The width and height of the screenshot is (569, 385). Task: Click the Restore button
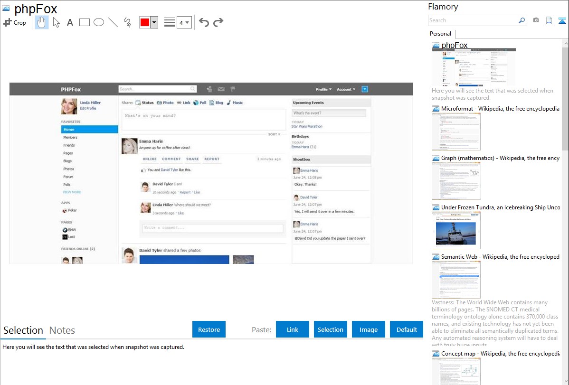coord(209,329)
